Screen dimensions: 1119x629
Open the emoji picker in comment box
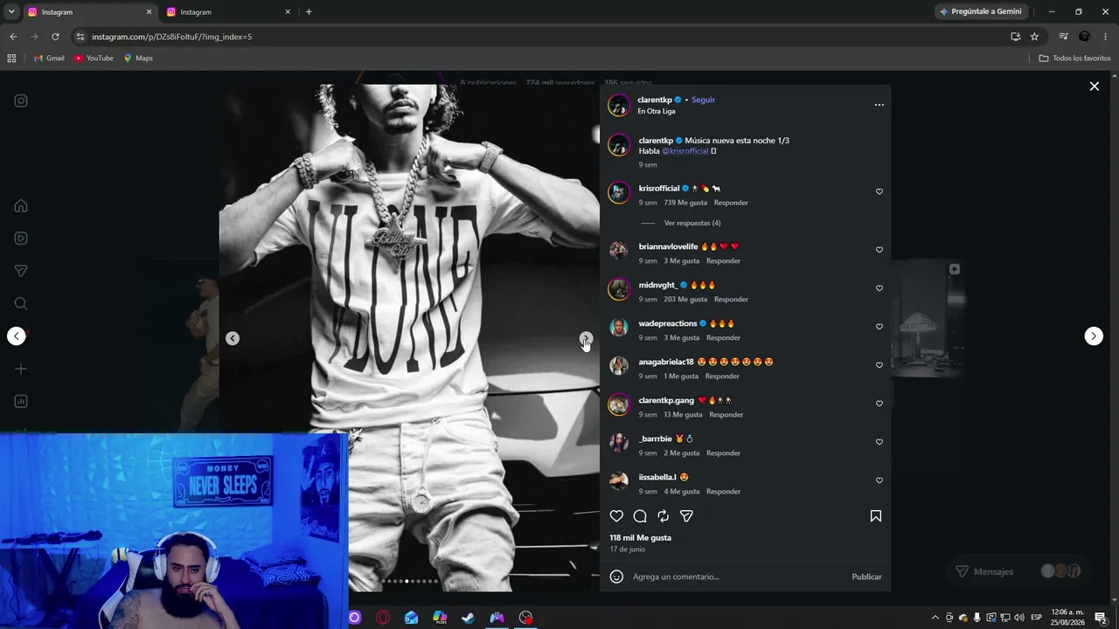pyautogui.click(x=616, y=577)
